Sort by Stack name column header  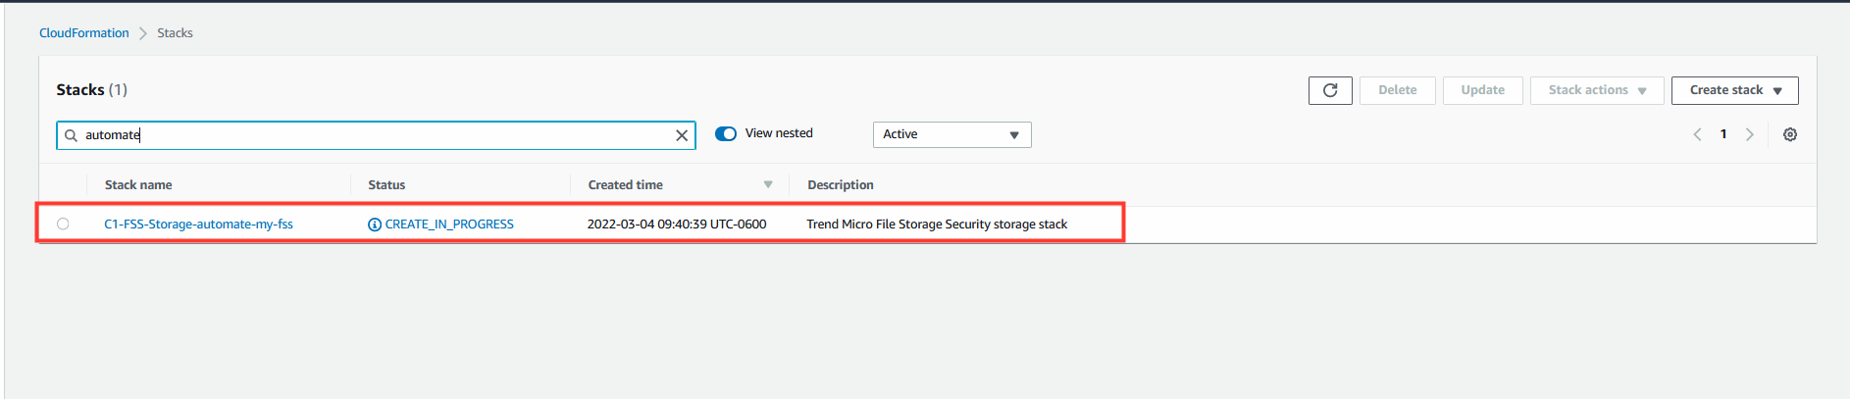point(138,184)
